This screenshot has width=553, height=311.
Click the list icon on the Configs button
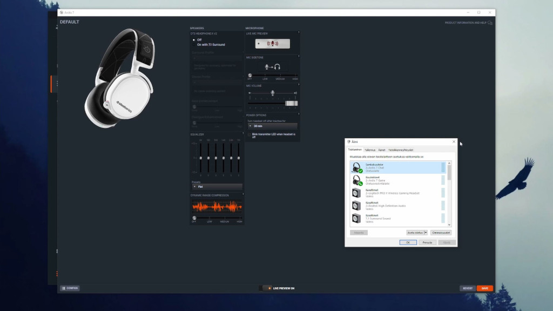tap(64, 288)
